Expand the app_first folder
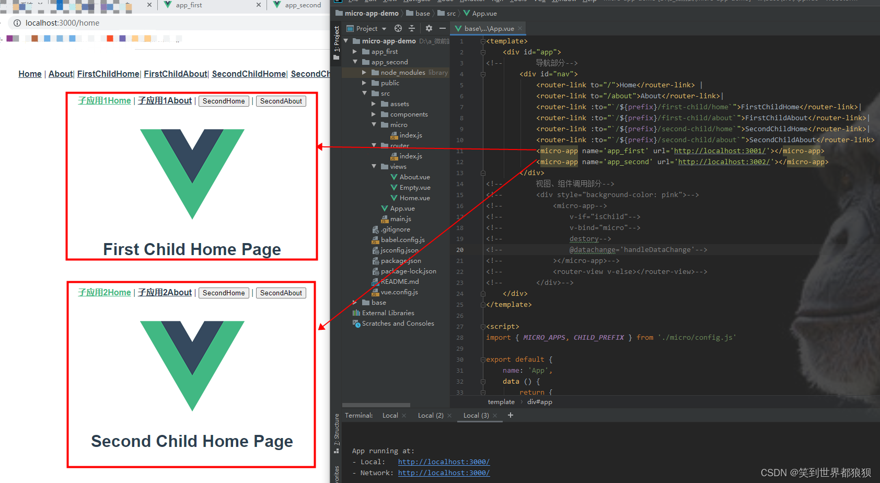 pyautogui.click(x=355, y=51)
